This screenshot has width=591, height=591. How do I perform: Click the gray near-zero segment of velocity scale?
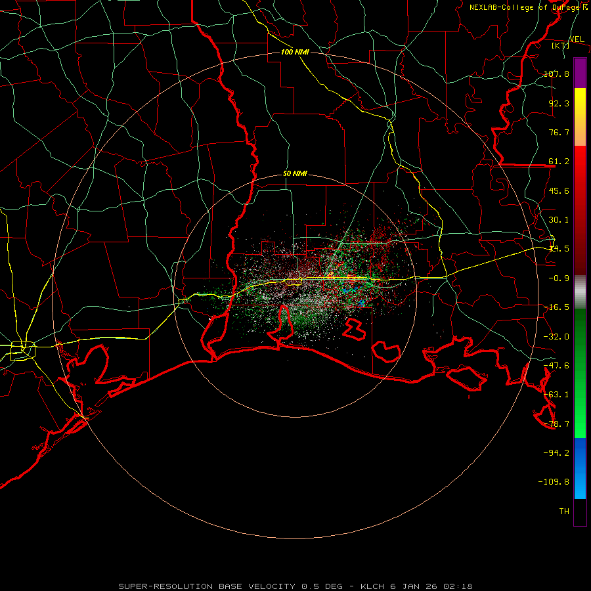(580, 292)
